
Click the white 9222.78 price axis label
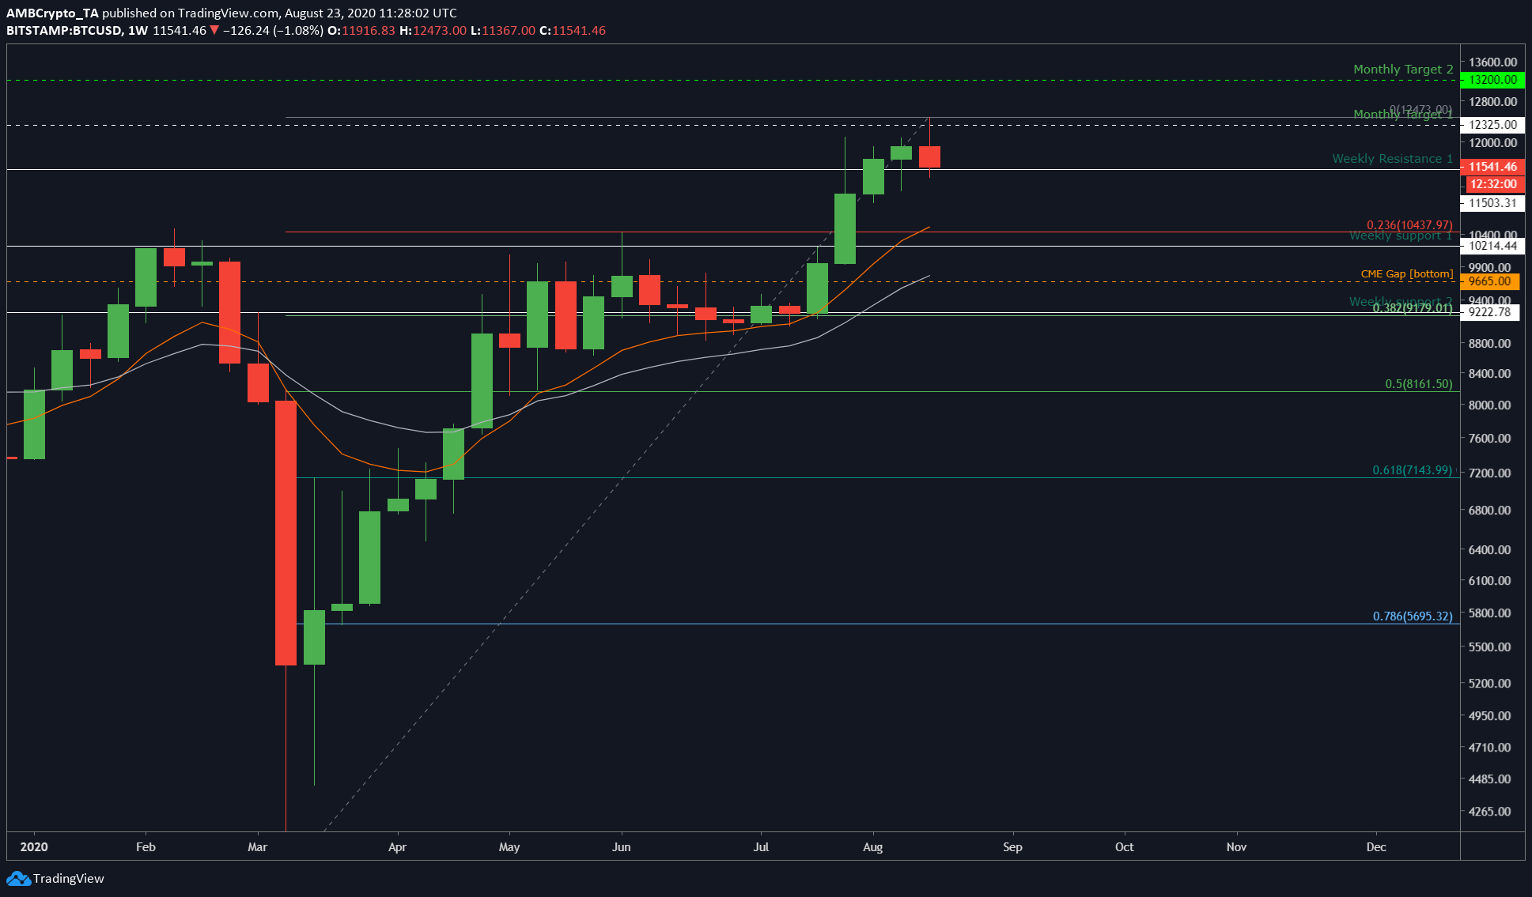click(x=1490, y=312)
